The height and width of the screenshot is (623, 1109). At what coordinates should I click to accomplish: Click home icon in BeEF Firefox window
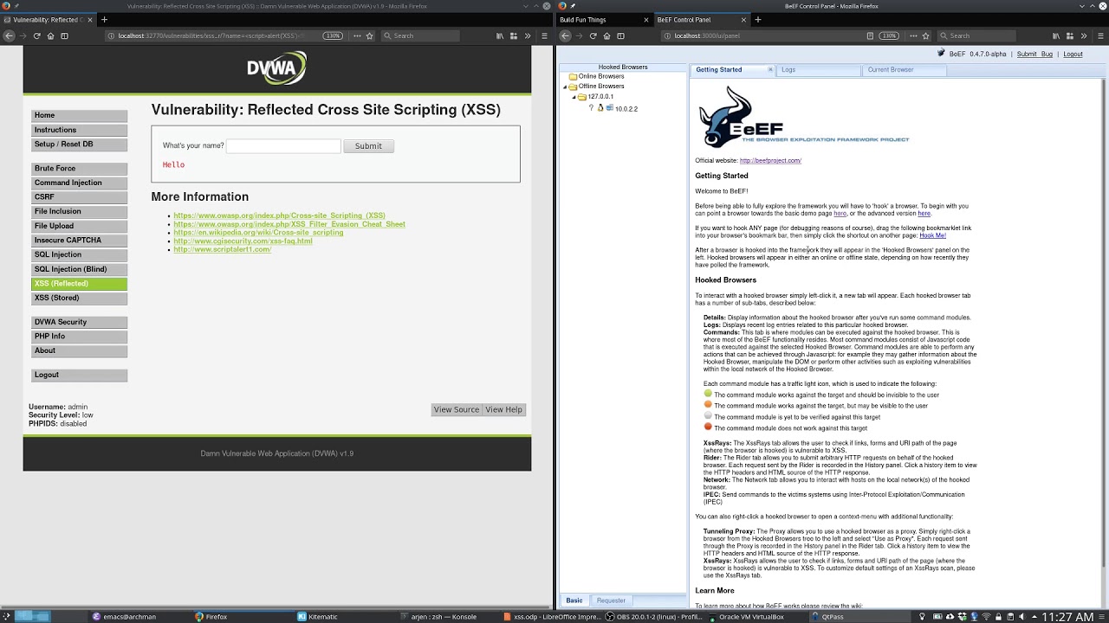(x=606, y=35)
